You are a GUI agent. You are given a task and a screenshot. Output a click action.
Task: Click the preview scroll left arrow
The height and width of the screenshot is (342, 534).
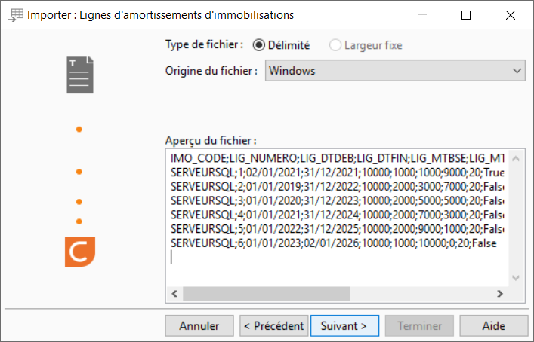[x=174, y=294]
